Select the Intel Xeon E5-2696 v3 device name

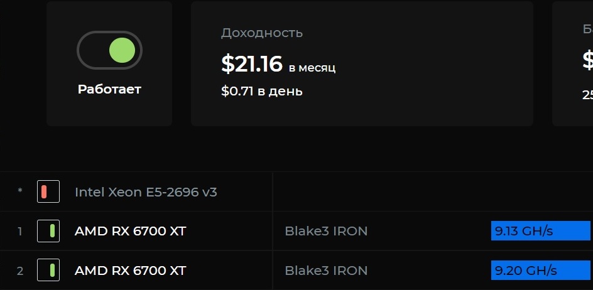[146, 192]
